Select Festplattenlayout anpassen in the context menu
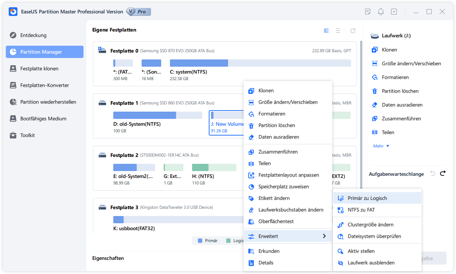The height and width of the screenshot is (274, 456). pyautogui.click(x=288, y=175)
